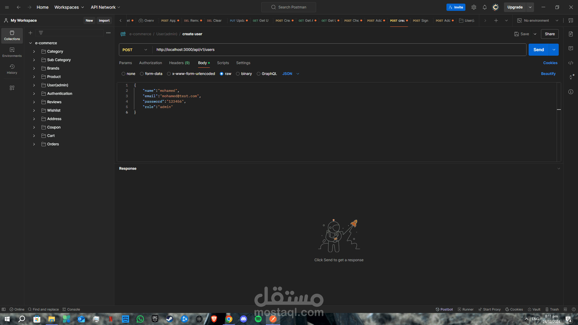Open the Cookies link
The height and width of the screenshot is (325, 578).
(x=550, y=63)
